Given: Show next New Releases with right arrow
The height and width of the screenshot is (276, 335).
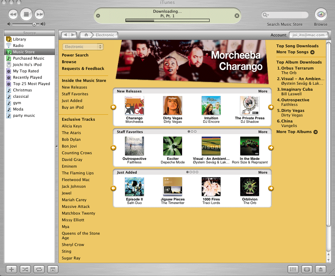Looking at the screenshot, I should [x=271, y=107].
